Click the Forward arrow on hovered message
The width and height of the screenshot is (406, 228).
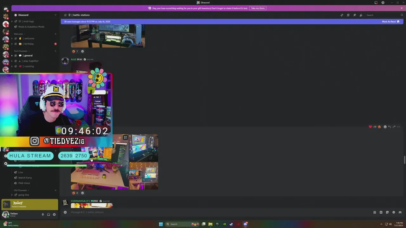pyautogui.click(x=394, y=127)
